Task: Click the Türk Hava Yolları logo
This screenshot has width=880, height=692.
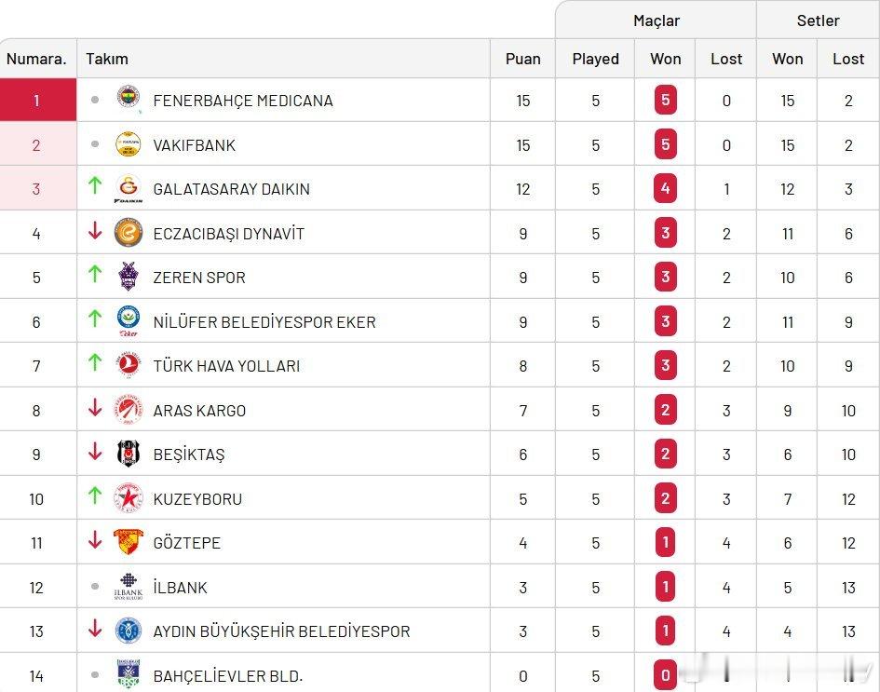Action: pyautogui.click(x=129, y=365)
